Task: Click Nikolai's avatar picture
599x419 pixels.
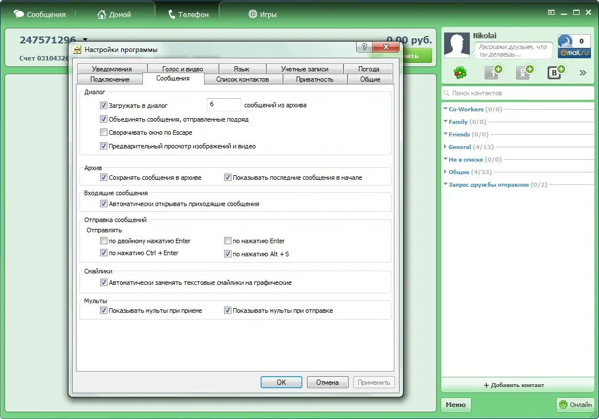Action: pyautogui.click(x=457, y=45)
